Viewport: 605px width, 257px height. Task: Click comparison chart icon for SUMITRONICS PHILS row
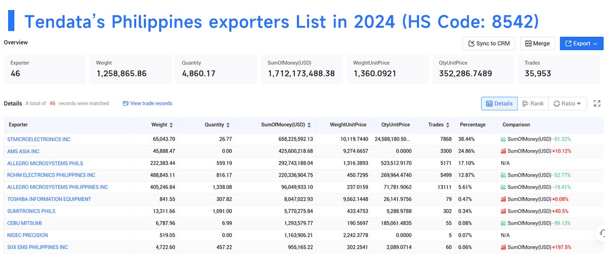(503, 211)
